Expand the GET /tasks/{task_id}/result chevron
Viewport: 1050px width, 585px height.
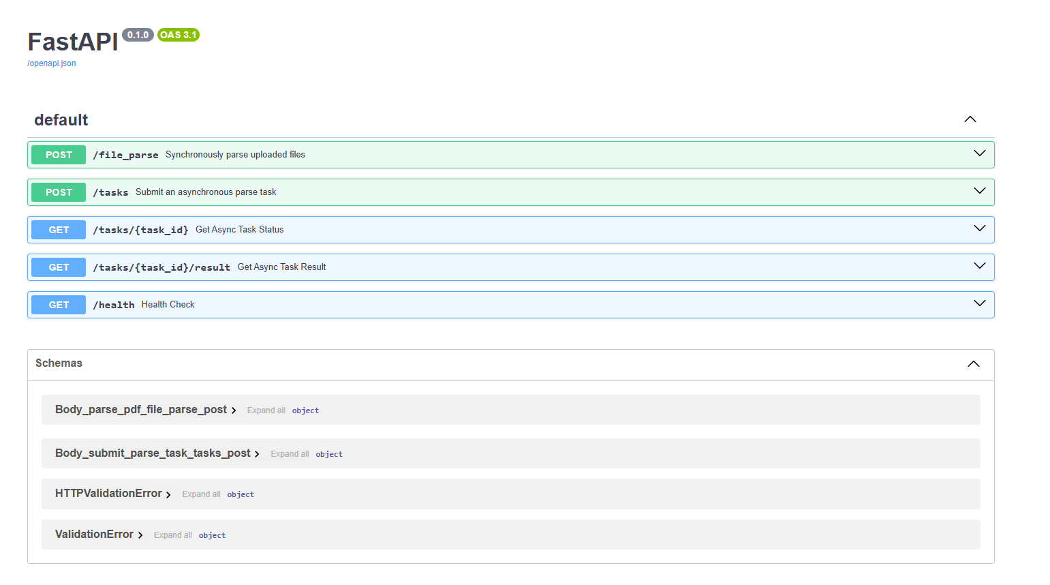(x=980, y=266)
